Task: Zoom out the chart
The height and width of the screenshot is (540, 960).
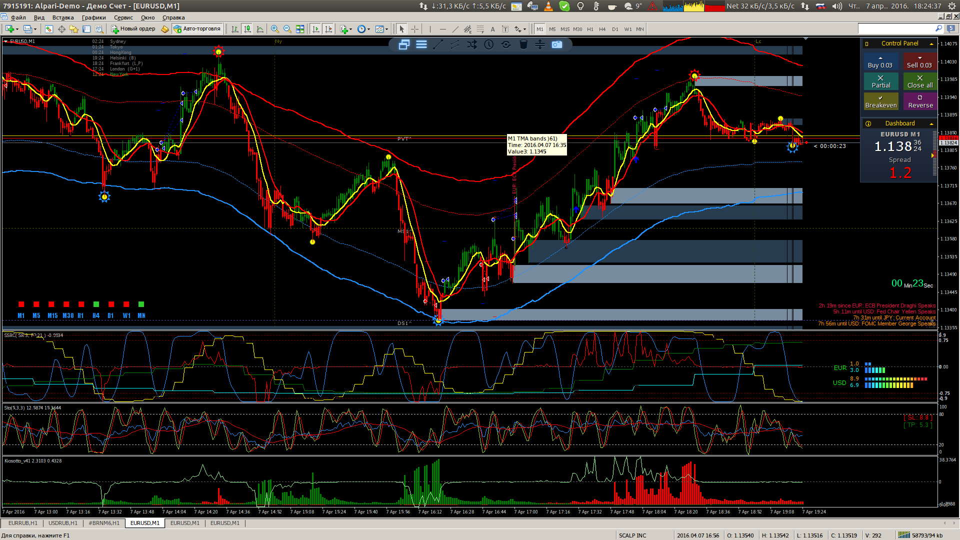Action: click(x=287, y=29)
